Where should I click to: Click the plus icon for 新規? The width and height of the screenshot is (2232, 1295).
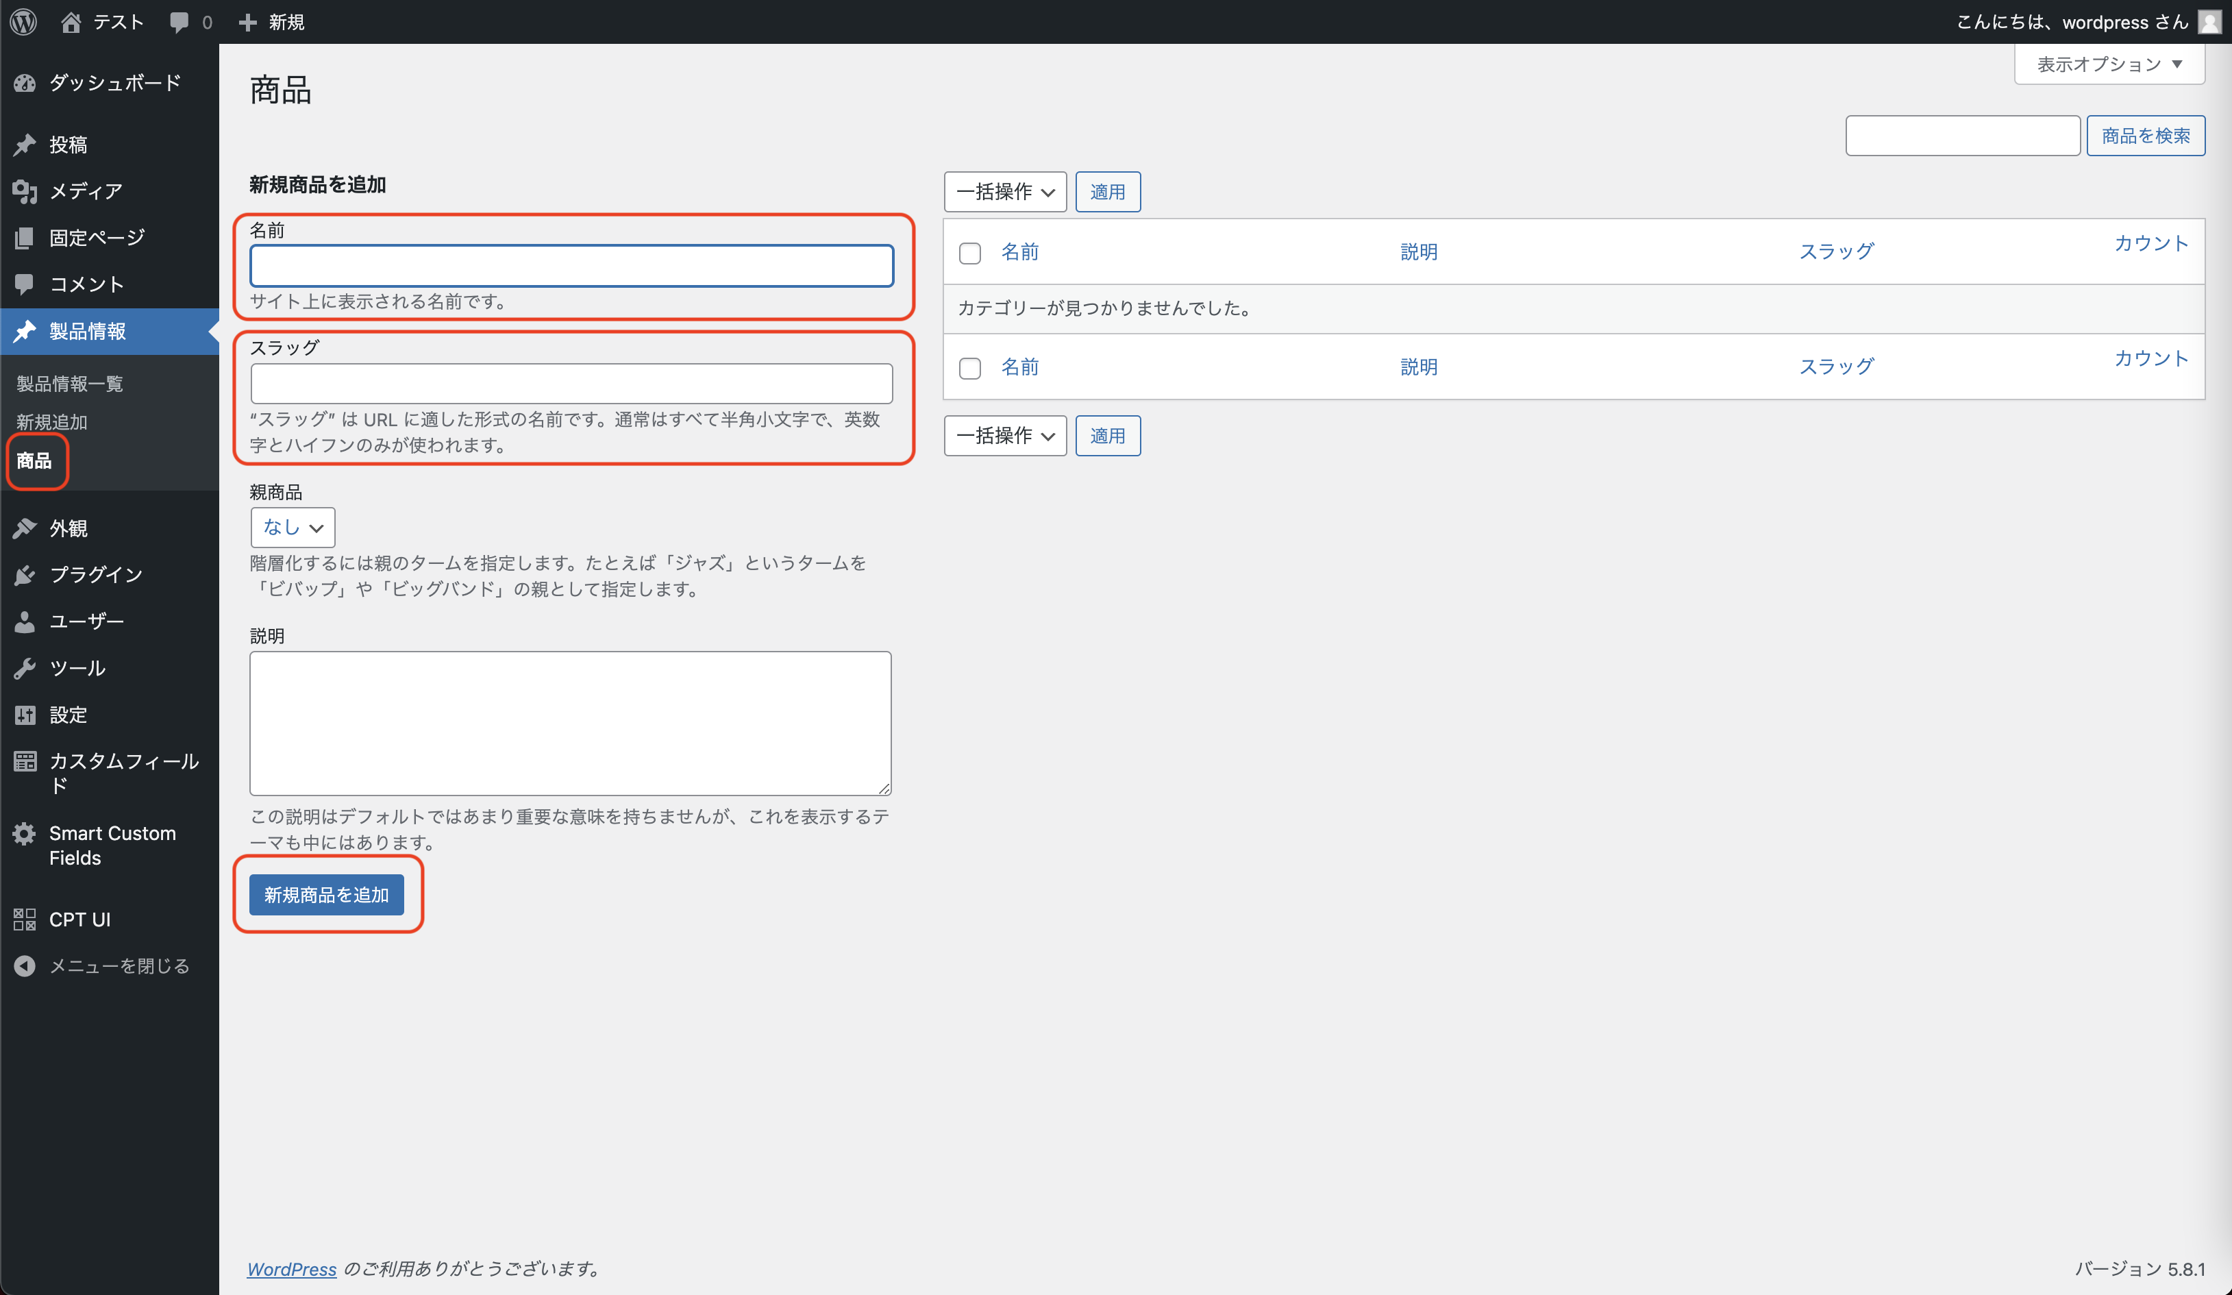pos(248,22)
